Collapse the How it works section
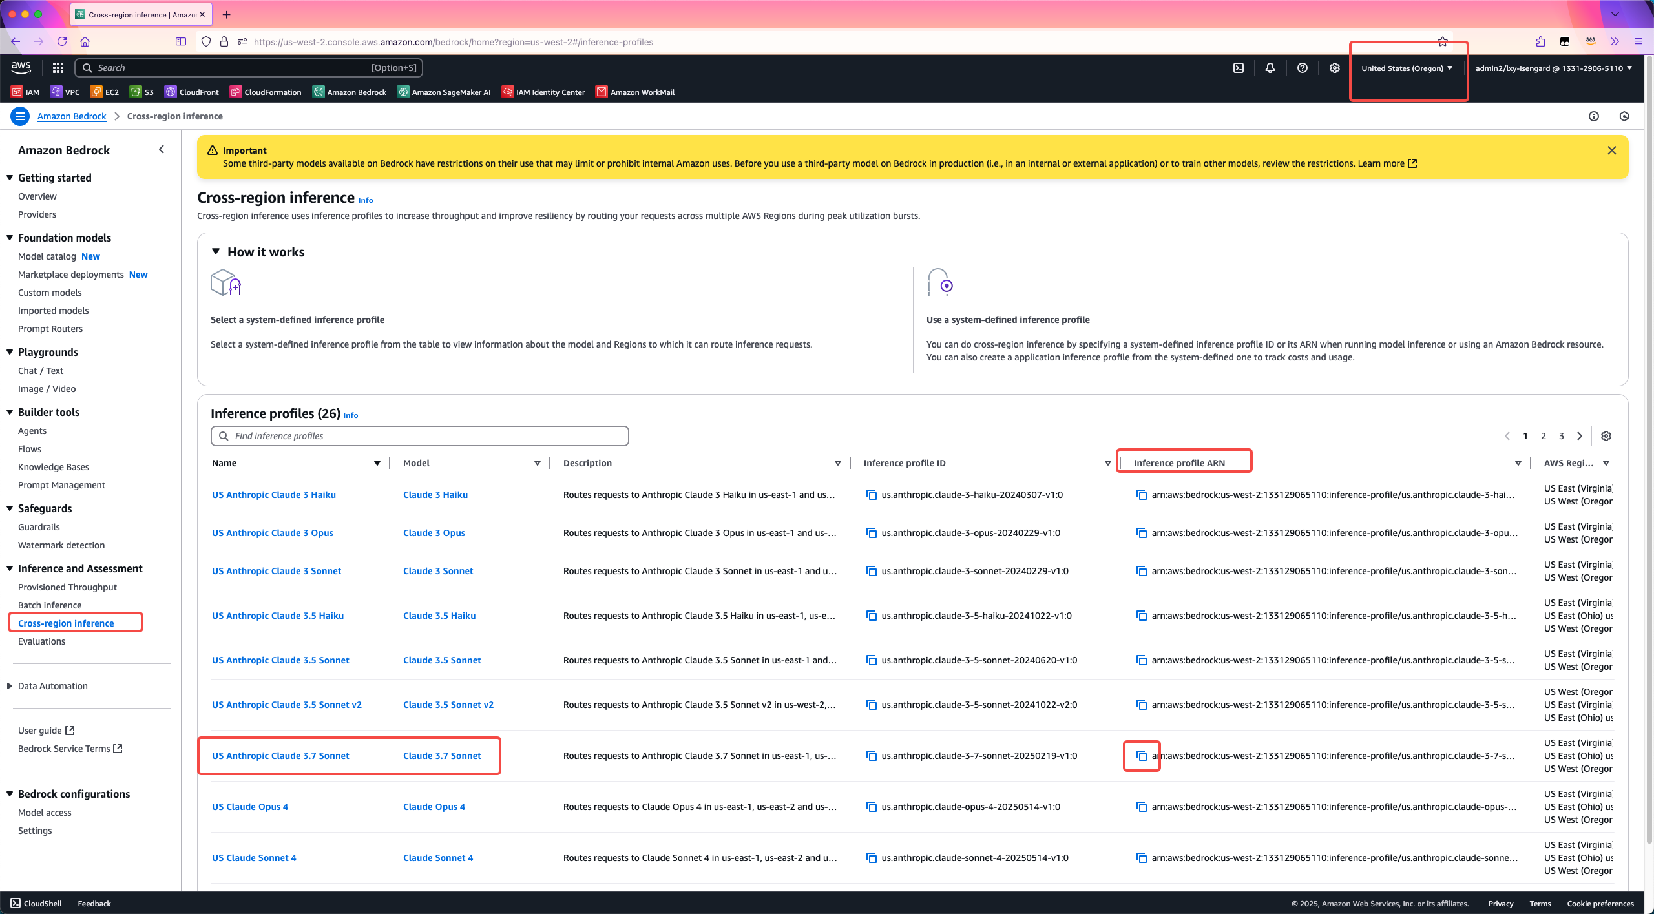 [216, 252]
